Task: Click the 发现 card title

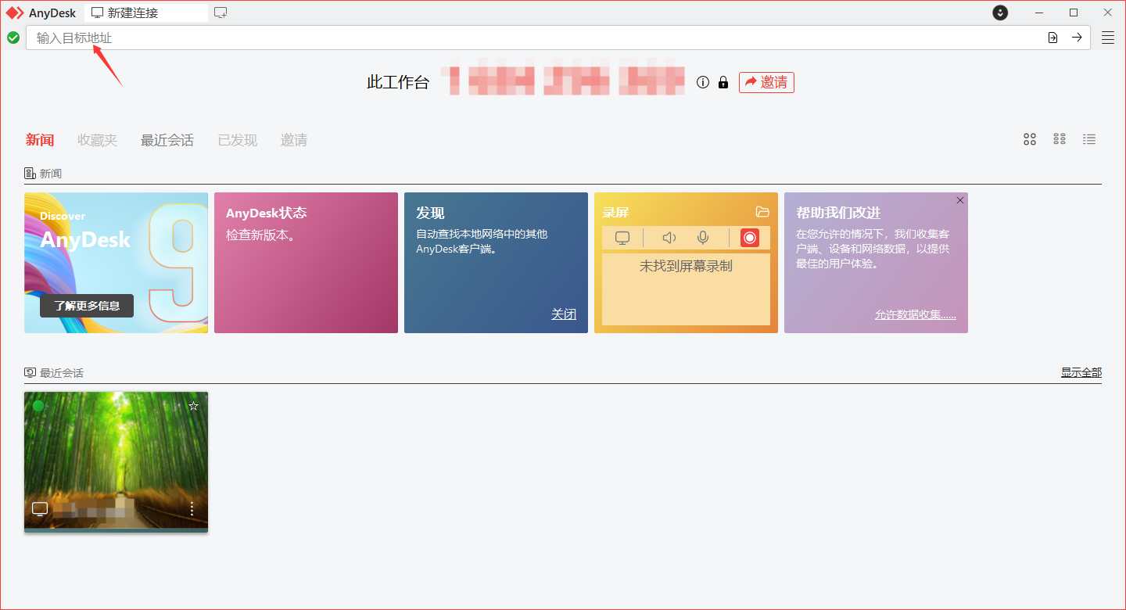Action: coord(430,213)
